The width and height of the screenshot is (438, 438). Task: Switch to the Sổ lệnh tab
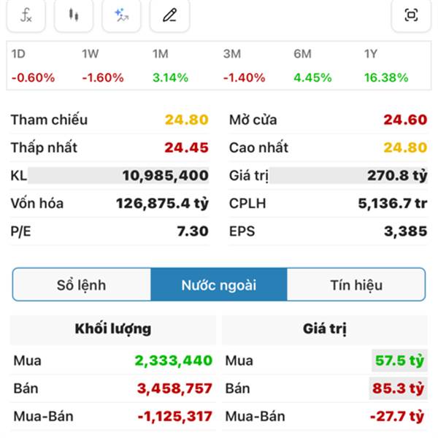pyautogui.click(x=81, y=285)
